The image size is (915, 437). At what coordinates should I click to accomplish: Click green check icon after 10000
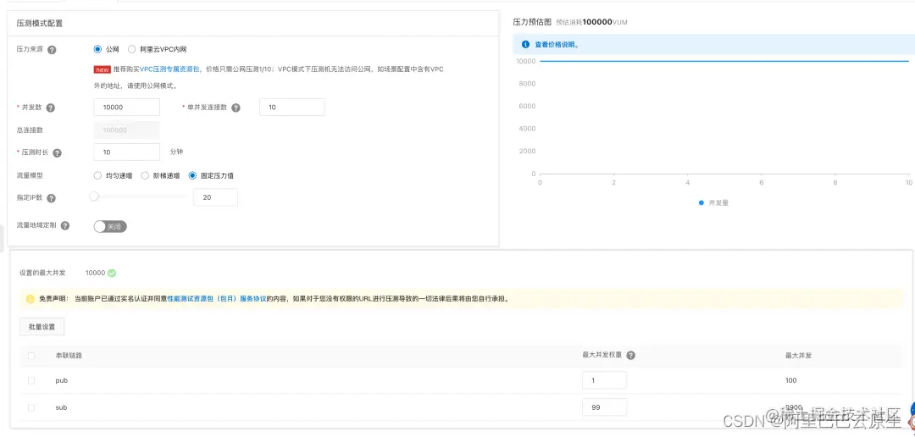(112, 273)
